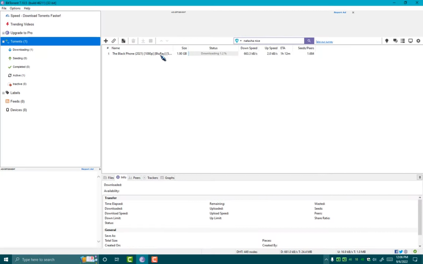This screenshot has height=264, width=423.
Task: Click the Move Down Queue arrow
Action: click(167, 41)
